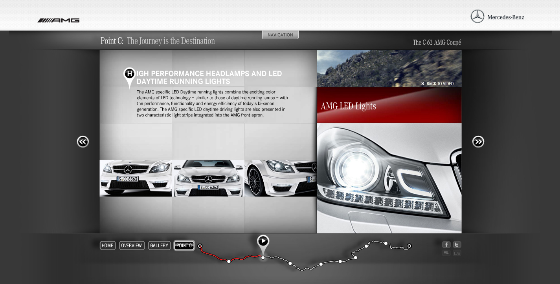This screenshot has height=284, width=560.
Task: Open the GALLERY section
Action: [159, 246]
